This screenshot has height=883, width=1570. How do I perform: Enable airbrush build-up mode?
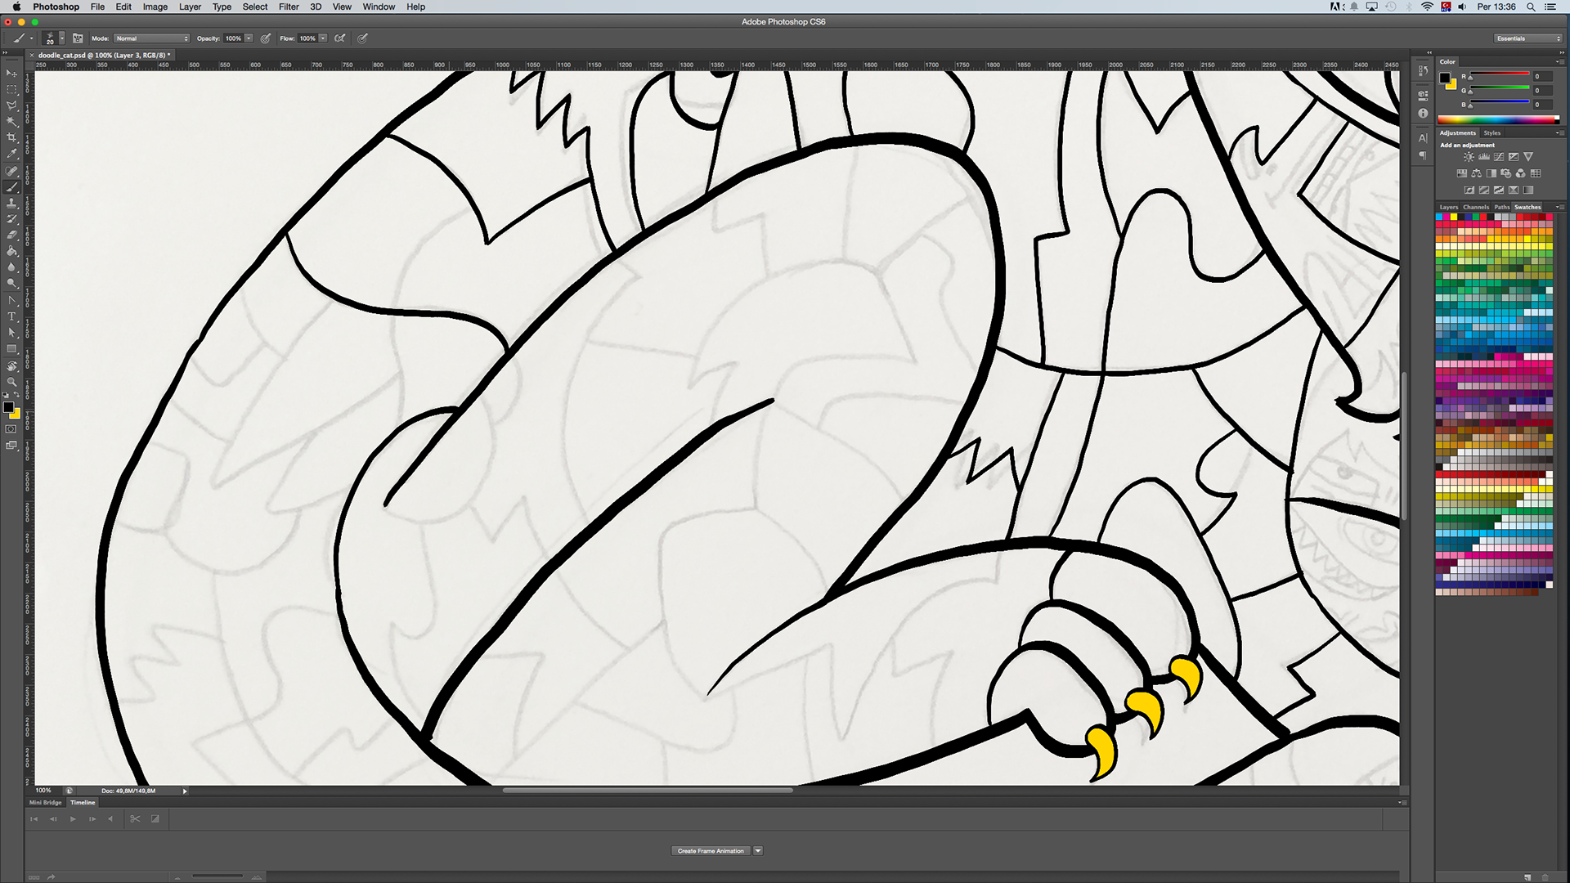pyautogui.click(x=340, y=38)
